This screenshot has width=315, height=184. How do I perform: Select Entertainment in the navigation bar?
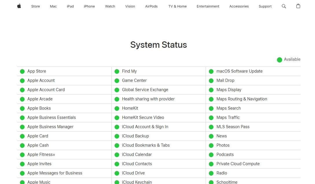point(208,6)
